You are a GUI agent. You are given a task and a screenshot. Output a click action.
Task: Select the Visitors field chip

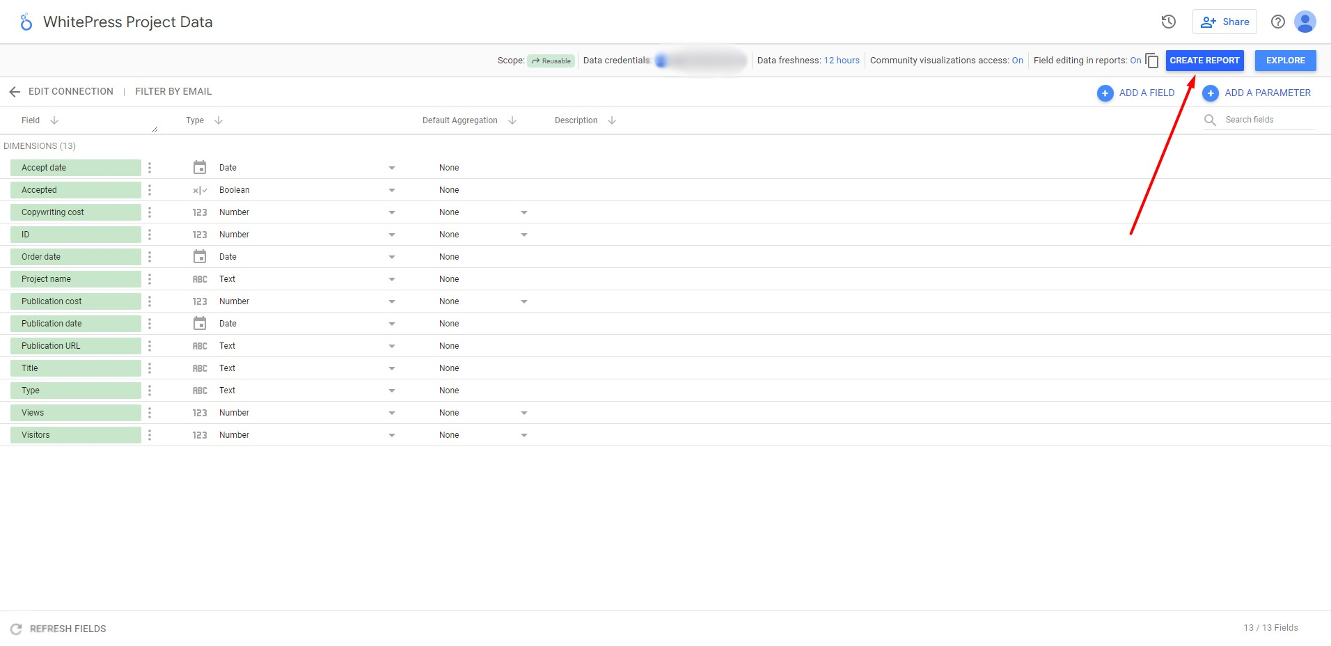(76, 435)
